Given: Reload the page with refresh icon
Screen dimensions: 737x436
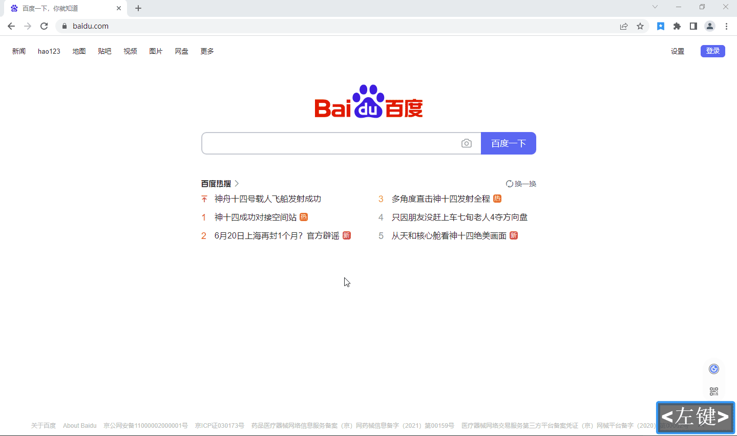Looking at the screenshot, I should (x=44, y=26).
